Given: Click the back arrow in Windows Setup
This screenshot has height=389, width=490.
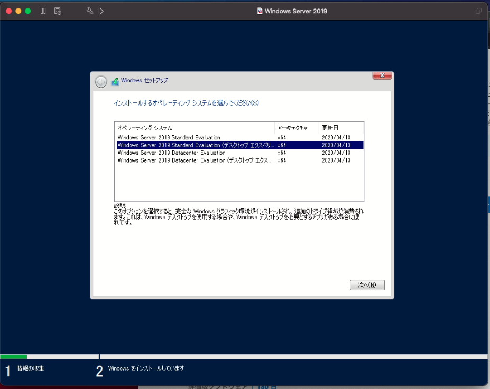Looking at the screenshot, I should (x=101, y=82).
